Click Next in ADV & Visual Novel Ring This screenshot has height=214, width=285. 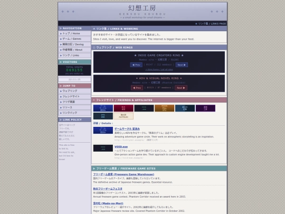pyautogui.click(x=181, y=88)
